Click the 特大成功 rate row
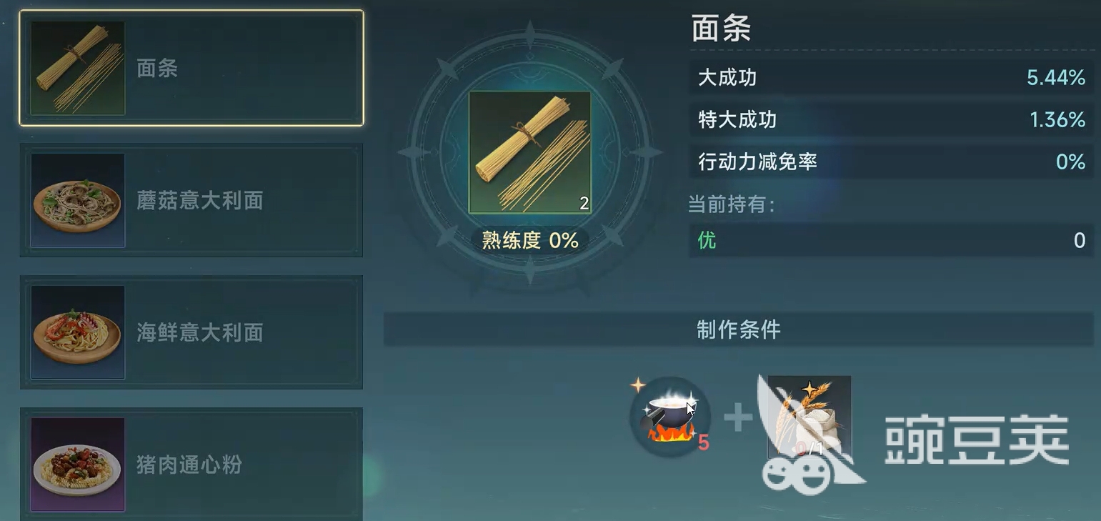Viewport: 1101px width, 521px height. pos(891,119)
